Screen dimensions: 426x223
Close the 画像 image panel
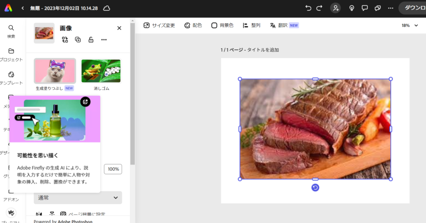coord(119,28)
